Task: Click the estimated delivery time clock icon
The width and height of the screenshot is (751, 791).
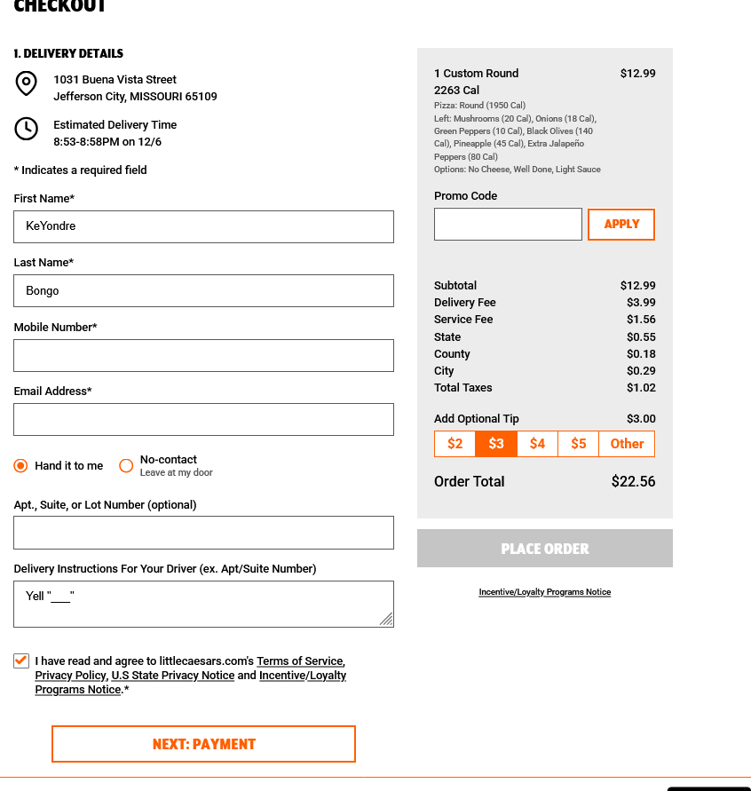Action: (27, 129)
